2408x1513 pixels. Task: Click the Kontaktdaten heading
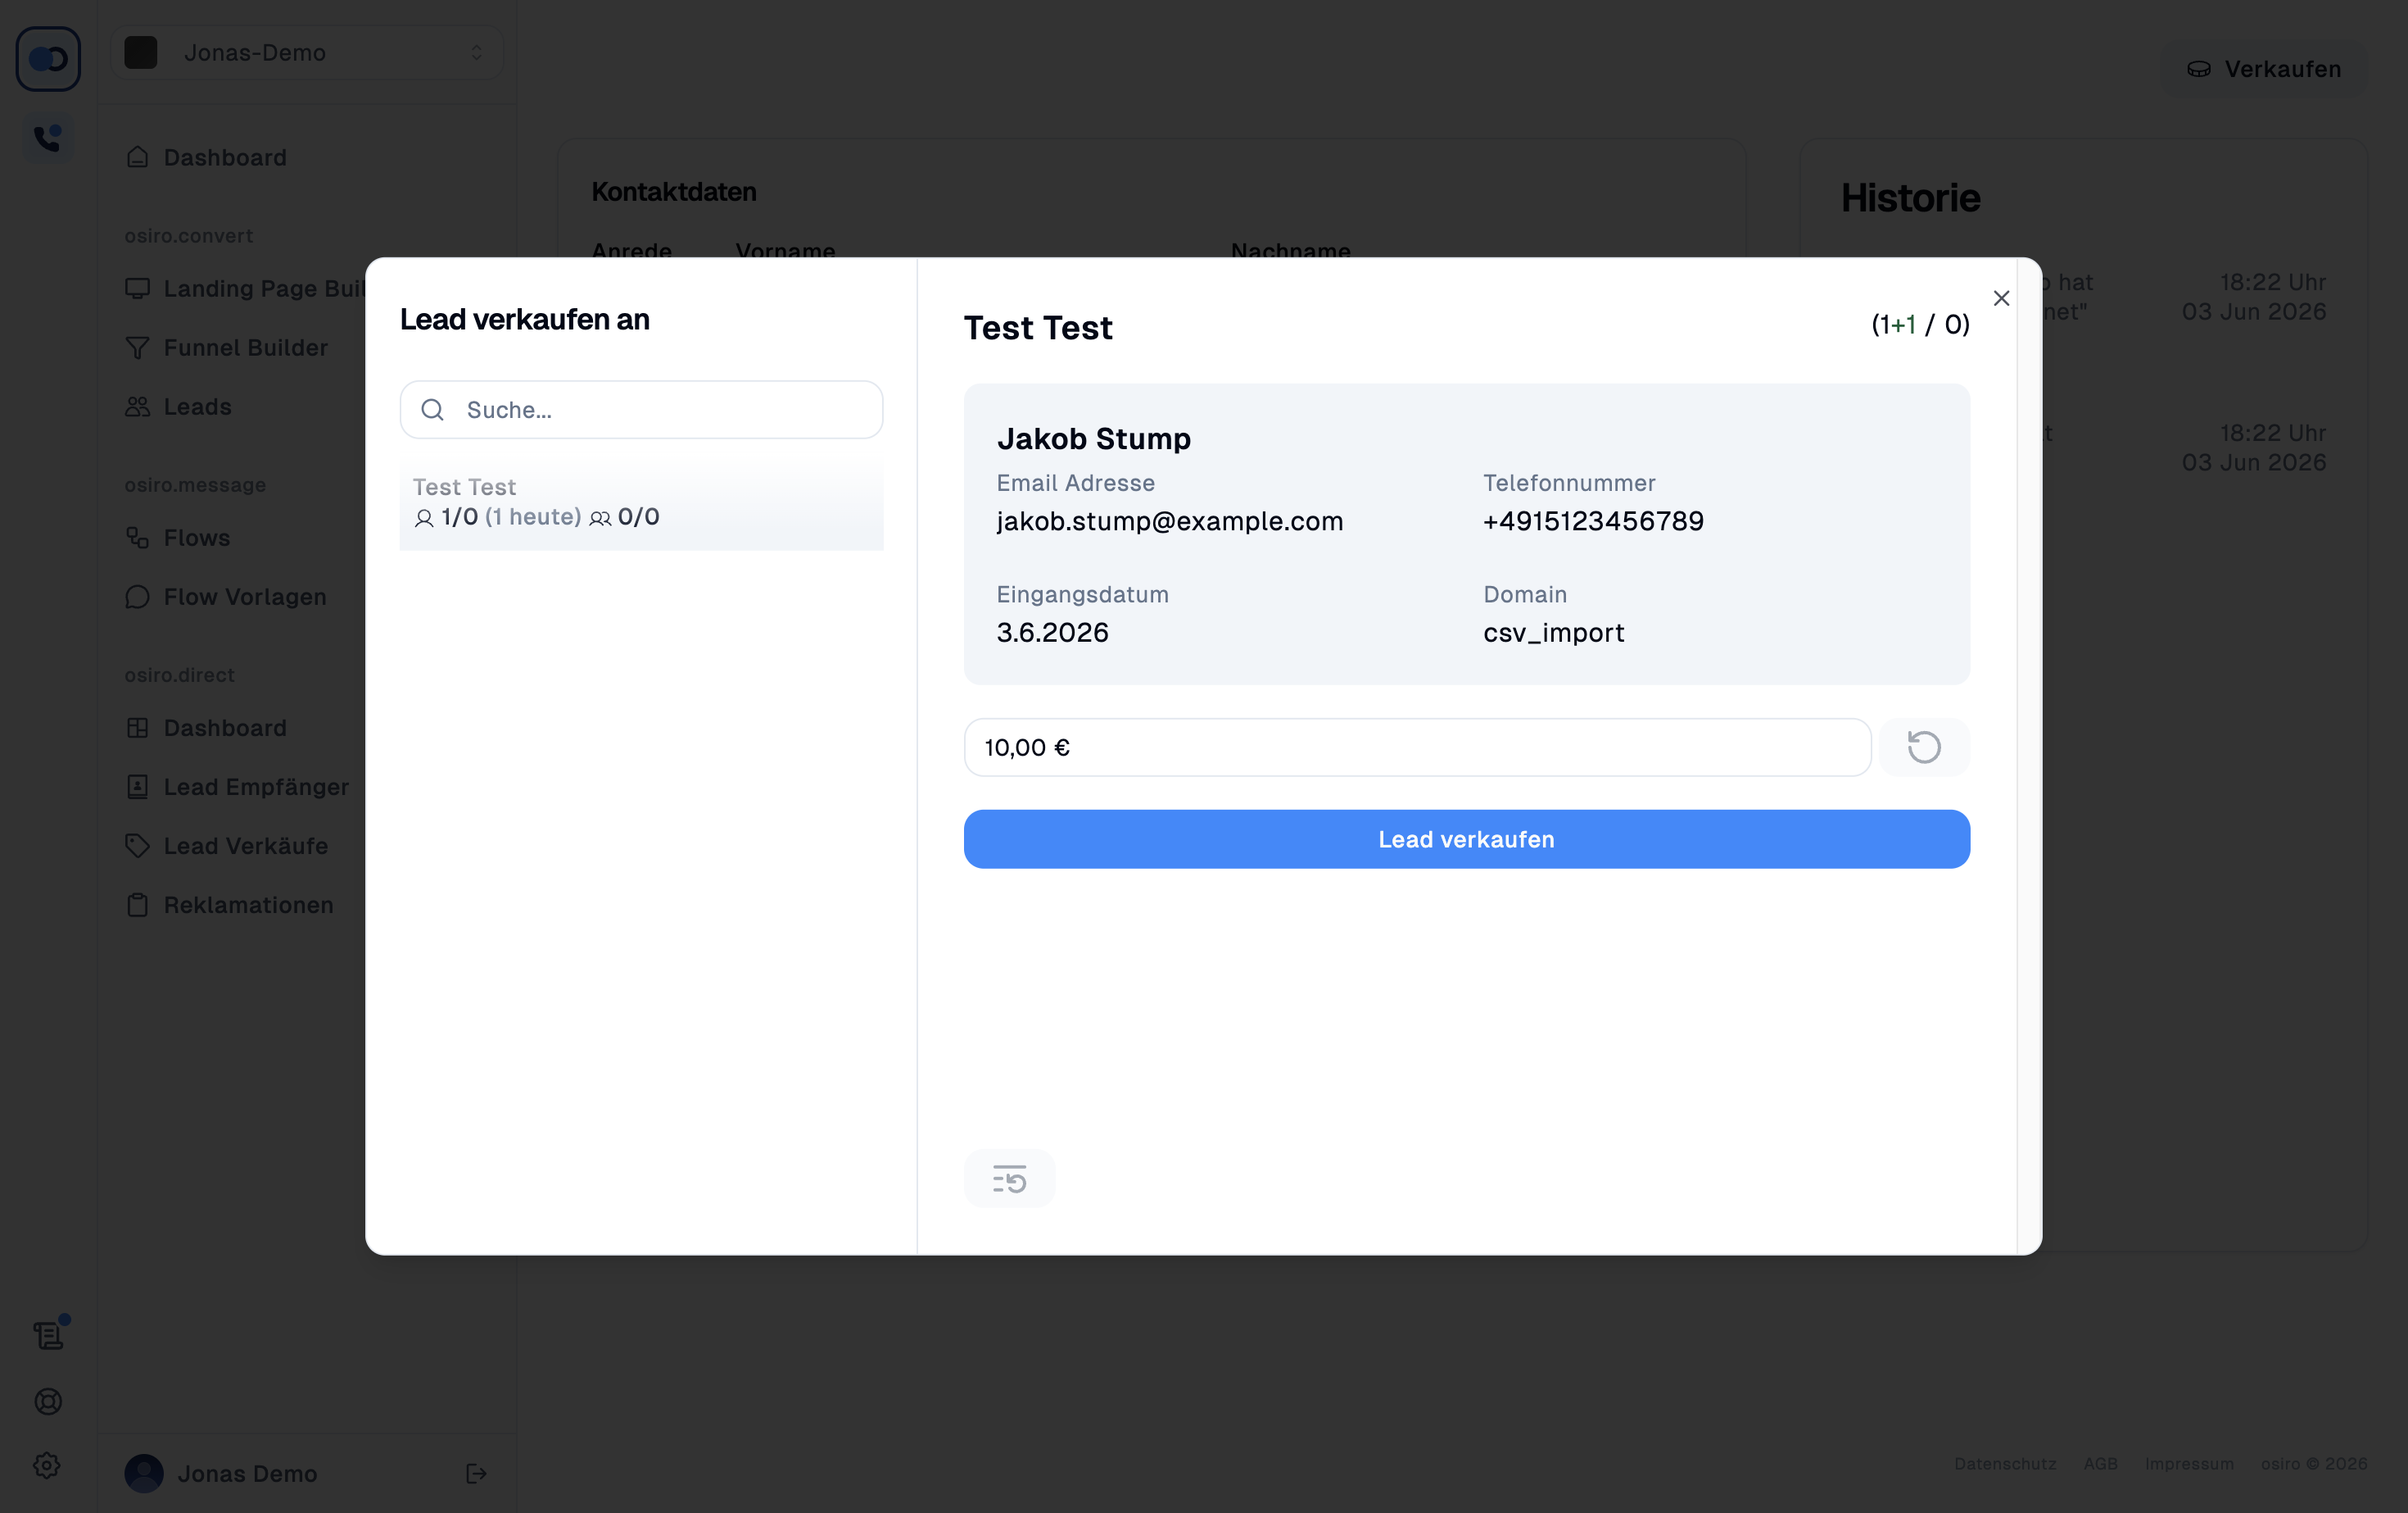coord(674,192)
